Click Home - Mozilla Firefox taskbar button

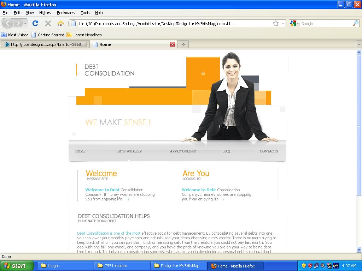click(x=235, y=266)
